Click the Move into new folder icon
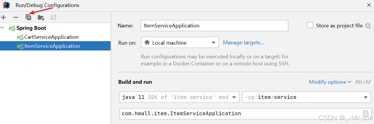Viewport: 374px width, 124px height. point(41,18)
